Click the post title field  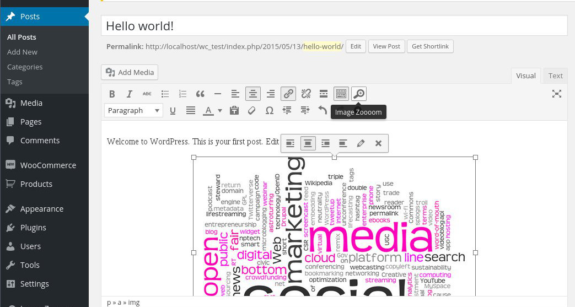point(334,26)
